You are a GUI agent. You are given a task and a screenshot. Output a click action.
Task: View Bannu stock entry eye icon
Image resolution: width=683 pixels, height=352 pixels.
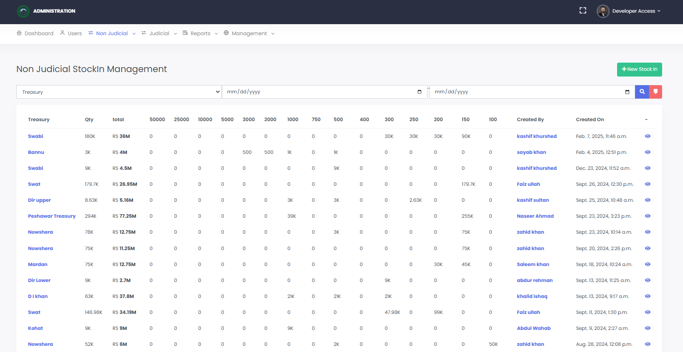648,152
